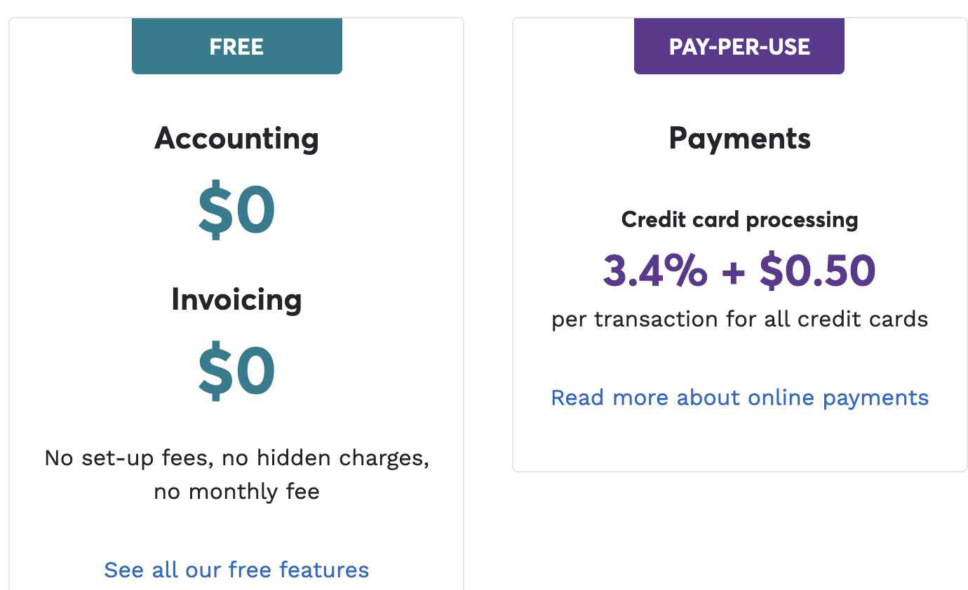968x590 pixels.
Task: Click the 3.4% portion of processing fee
Action: (655, 270)
